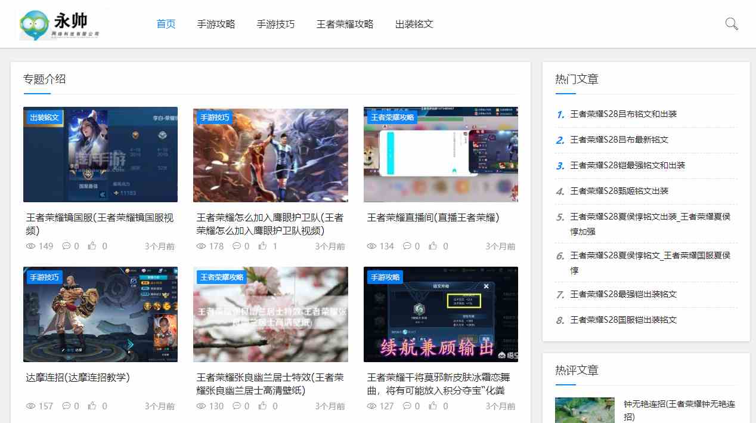756x423 pixels.
Task: Click thumbs-up icon on 干将莫邪 article
Action: (x=433, y=406)
